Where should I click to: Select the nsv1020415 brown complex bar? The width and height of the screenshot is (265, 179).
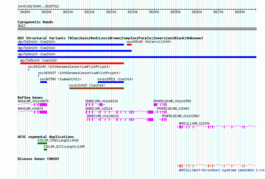click(96, 88)
